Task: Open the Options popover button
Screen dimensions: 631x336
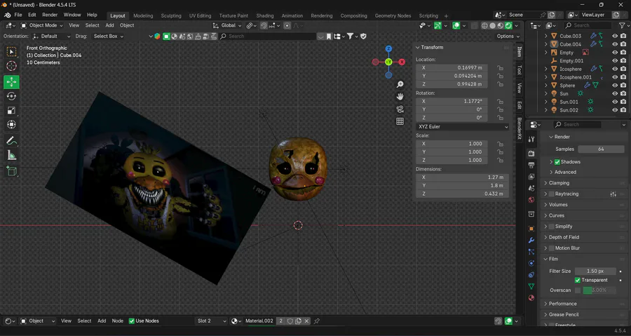Action: pos(508,36)
